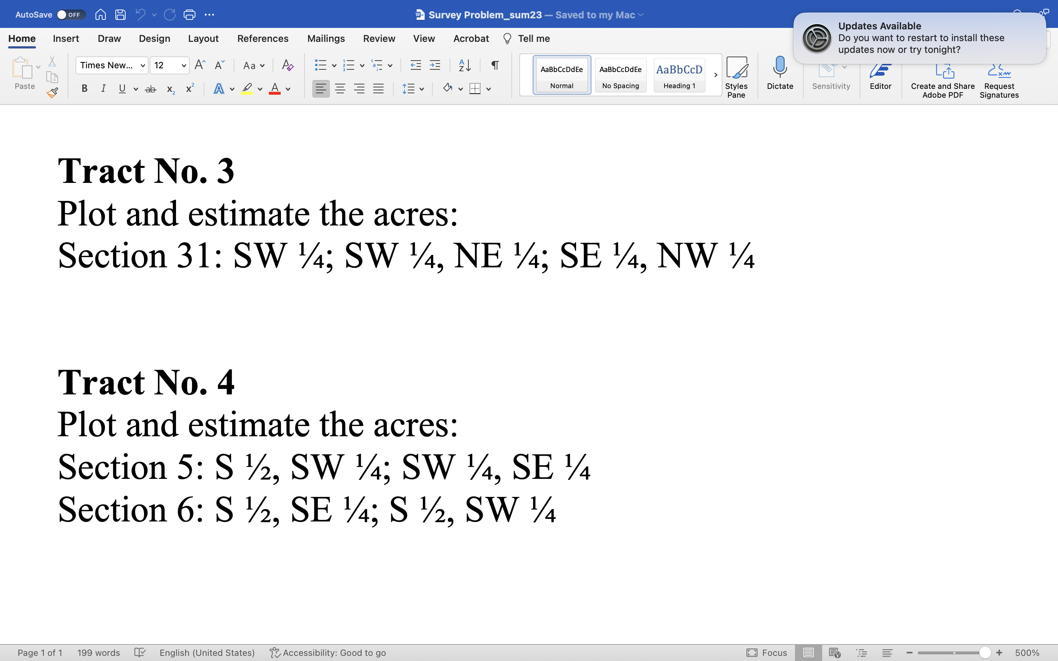Image resolution: width=1058 pixels, height=661 pixels.
Task: Clear all formatting with Clear Formatting icon
Action: point(287,65)
